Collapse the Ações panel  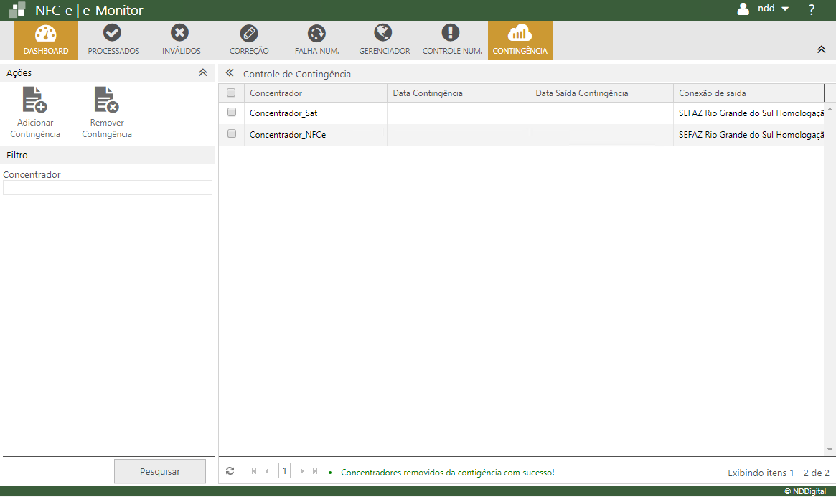point(203,72)
